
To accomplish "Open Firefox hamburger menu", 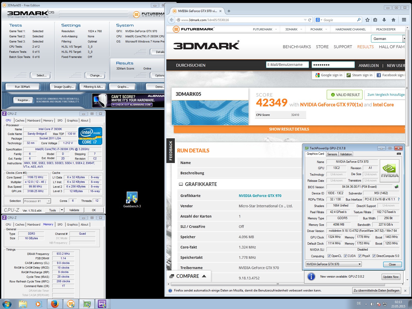I will coord(404,20).
